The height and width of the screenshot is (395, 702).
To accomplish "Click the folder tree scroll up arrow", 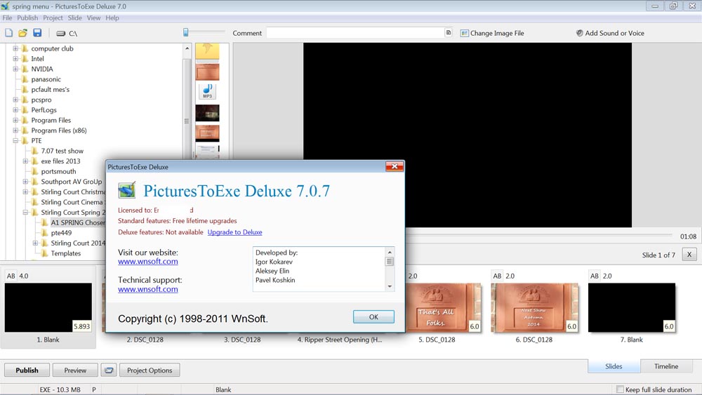I will pos(187,48).
